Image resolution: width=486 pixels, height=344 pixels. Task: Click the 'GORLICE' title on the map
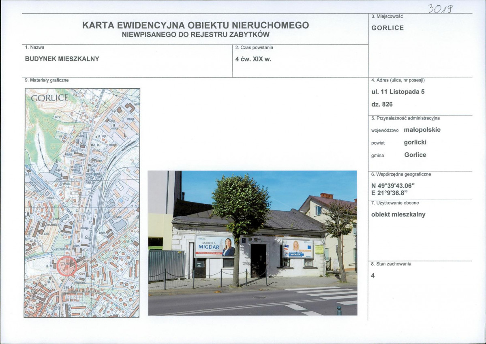pos(49,98)
